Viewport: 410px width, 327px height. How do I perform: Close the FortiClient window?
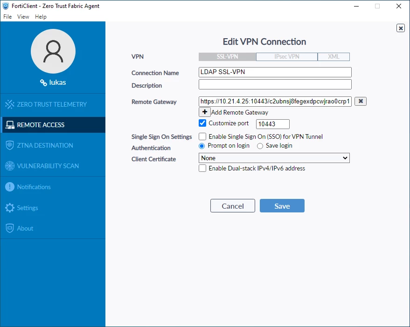pyautogui.click(x=398, y=6)
